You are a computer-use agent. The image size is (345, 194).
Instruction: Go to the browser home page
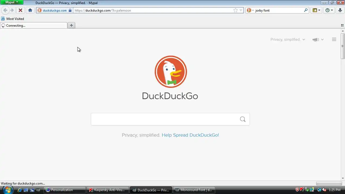pyautogui.click(x=30, y=10)
